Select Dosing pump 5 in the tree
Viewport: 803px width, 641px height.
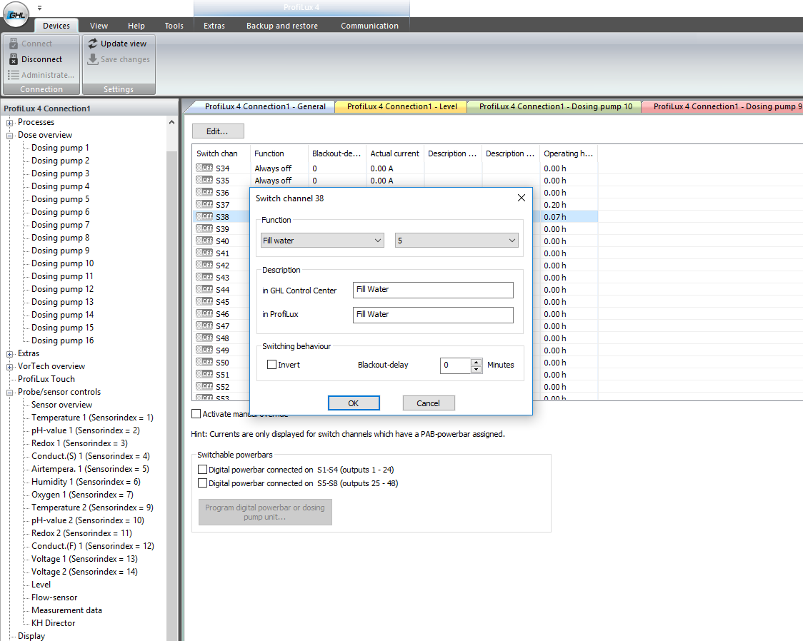click(x=61, y=199)
